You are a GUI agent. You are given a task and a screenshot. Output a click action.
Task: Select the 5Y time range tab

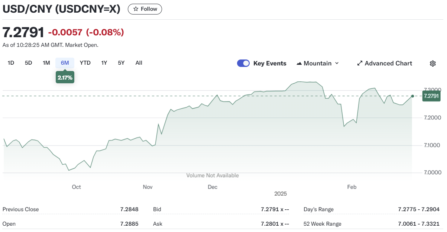pyautogui.click(x=121, y=63)
